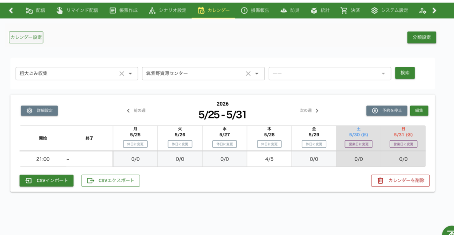Change 5/31 to business day (営業日に変更)
The image size is (454, 235).
click(403, 144)
